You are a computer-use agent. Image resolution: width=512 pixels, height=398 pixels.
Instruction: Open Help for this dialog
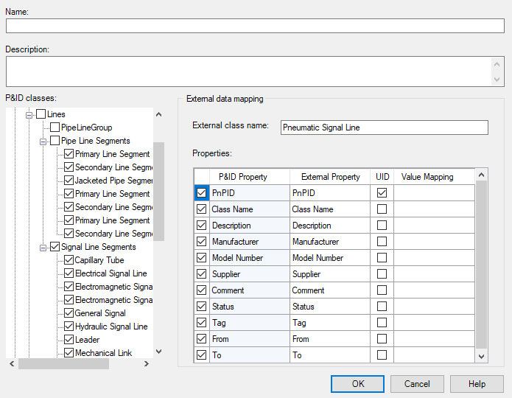(477, 384)
